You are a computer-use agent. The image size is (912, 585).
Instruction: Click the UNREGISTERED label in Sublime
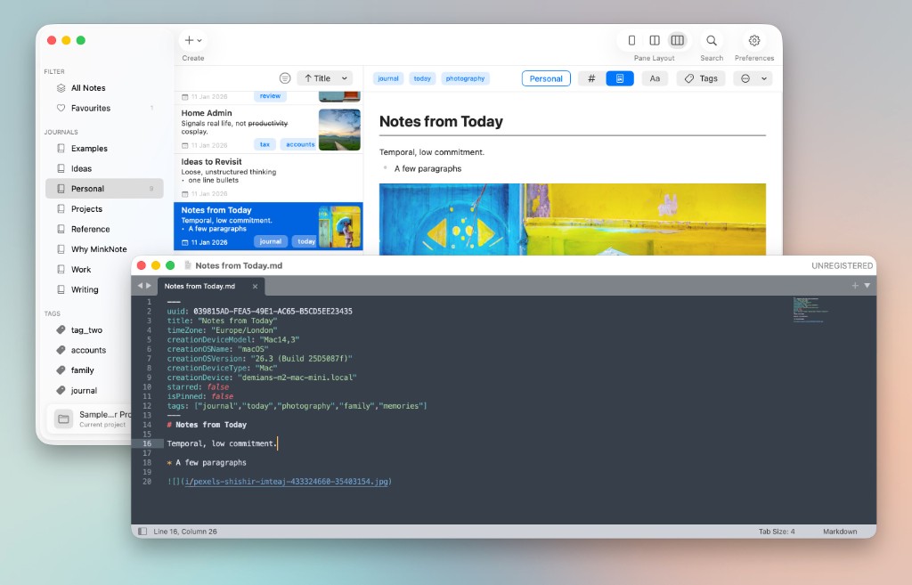842,265
